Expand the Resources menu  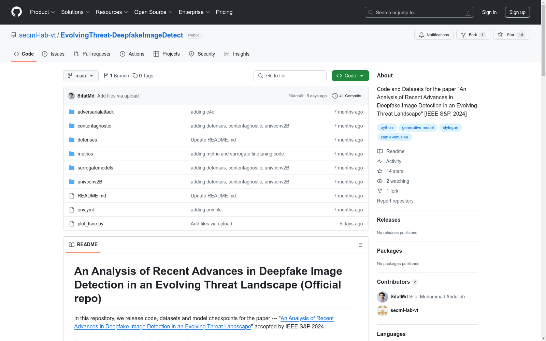(112, 12)
